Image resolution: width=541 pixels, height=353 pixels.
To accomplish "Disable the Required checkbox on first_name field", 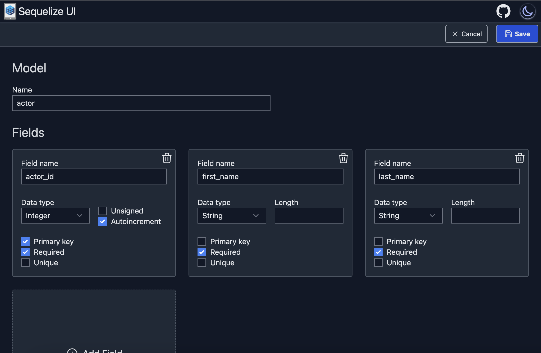I will (202, 251).
